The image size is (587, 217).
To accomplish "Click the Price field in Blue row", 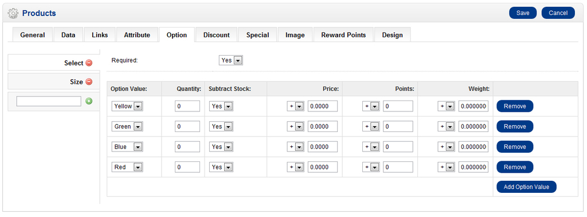I will click(x=323, y=147).
